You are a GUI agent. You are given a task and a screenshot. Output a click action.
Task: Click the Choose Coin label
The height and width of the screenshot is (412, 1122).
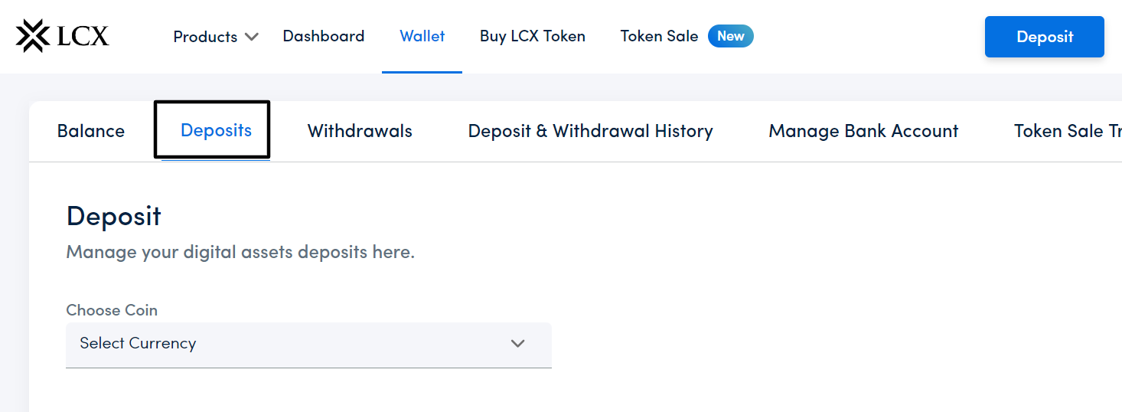pyautogui.click(x=112, y=310)
